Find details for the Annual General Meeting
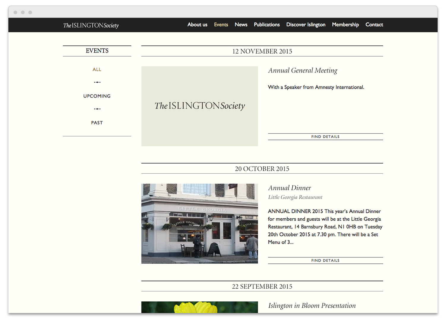This screenshot has height=320, width=446. [325, 137]
